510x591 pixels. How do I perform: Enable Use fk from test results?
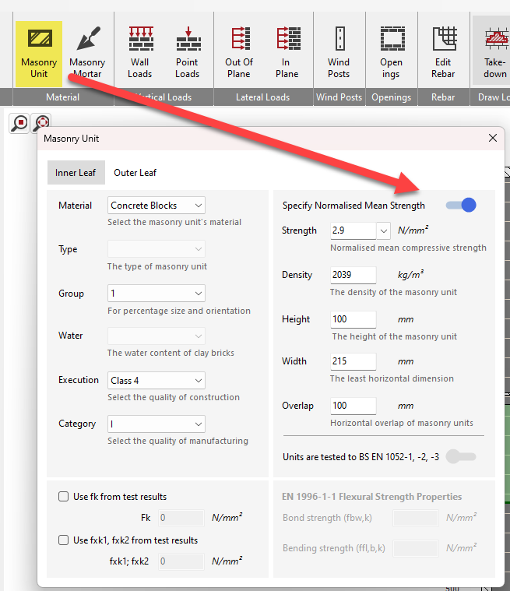point(64,497)
